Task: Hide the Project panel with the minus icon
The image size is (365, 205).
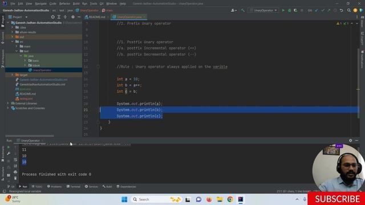Action: (79, 17)
